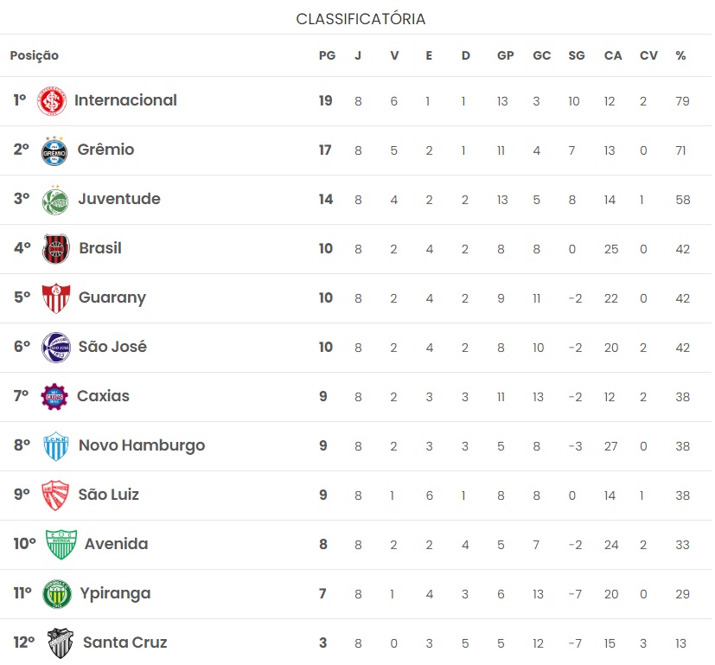Click the Guarany shield logo
Viewport: 715px width, 665px height.
point(55,298)
